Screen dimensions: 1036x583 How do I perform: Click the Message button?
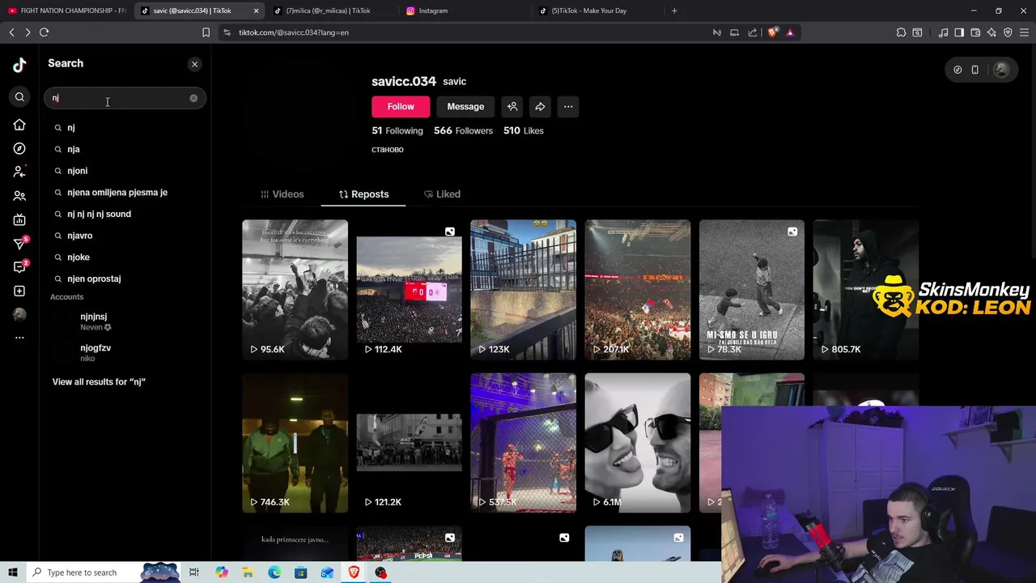465,107
